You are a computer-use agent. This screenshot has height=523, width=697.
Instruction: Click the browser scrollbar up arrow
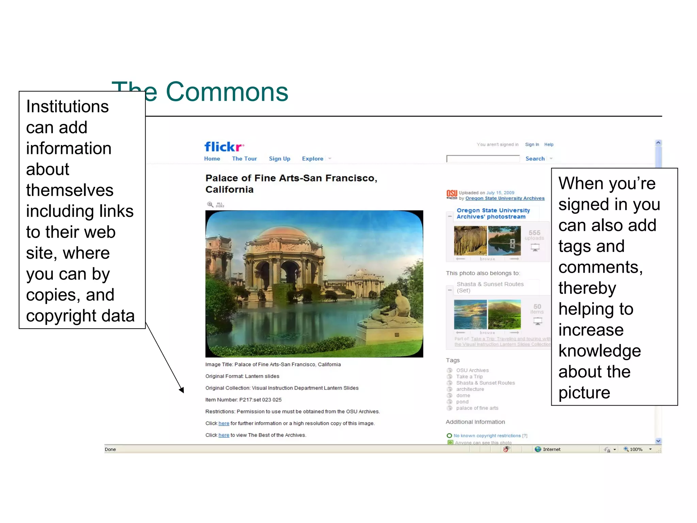pyautogui.click(x=658, y=143)
